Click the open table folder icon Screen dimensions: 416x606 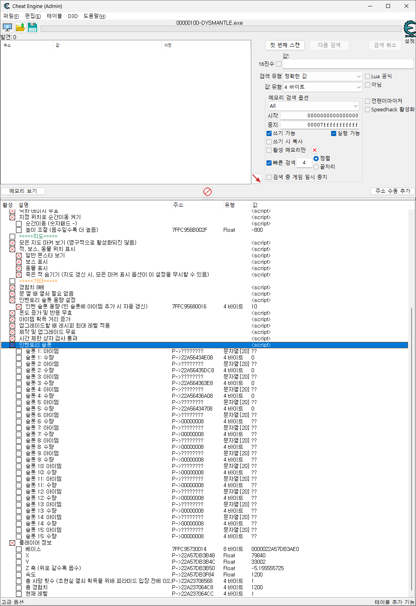(20, 28)
